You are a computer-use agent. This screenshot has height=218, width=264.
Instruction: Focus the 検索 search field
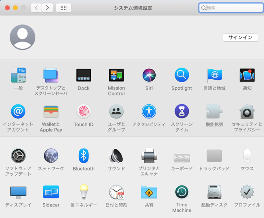(231, 8)
